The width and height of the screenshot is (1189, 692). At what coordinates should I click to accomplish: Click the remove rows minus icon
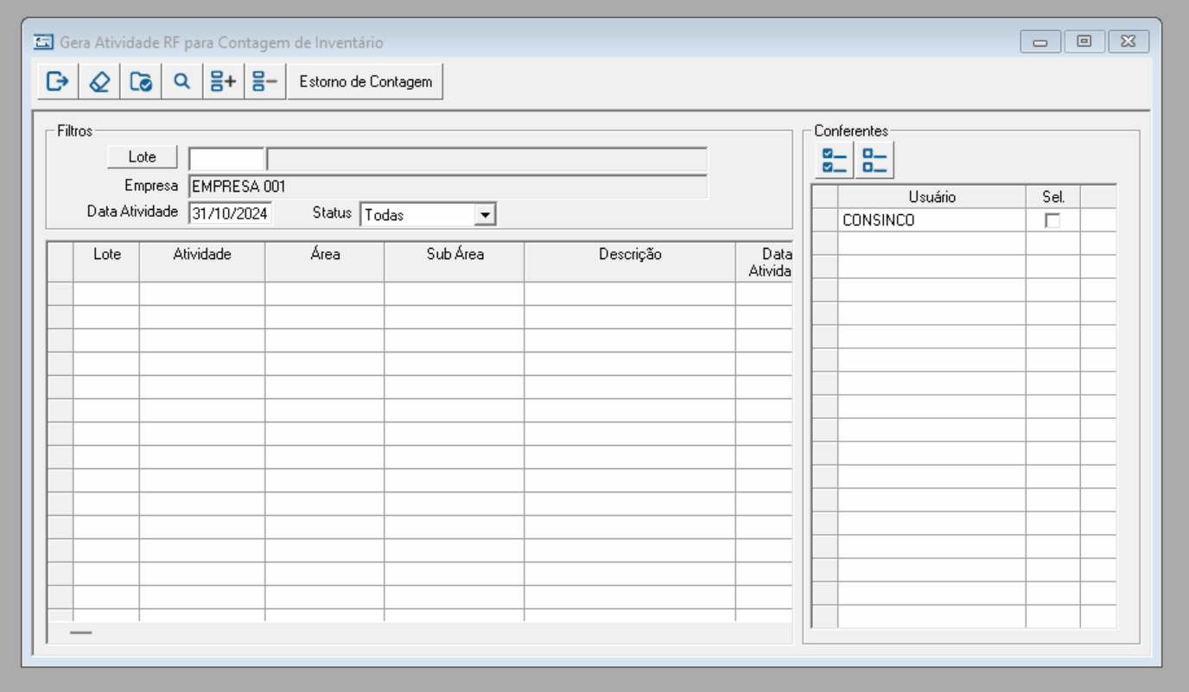pyautogui.click(x=265, y=82)
